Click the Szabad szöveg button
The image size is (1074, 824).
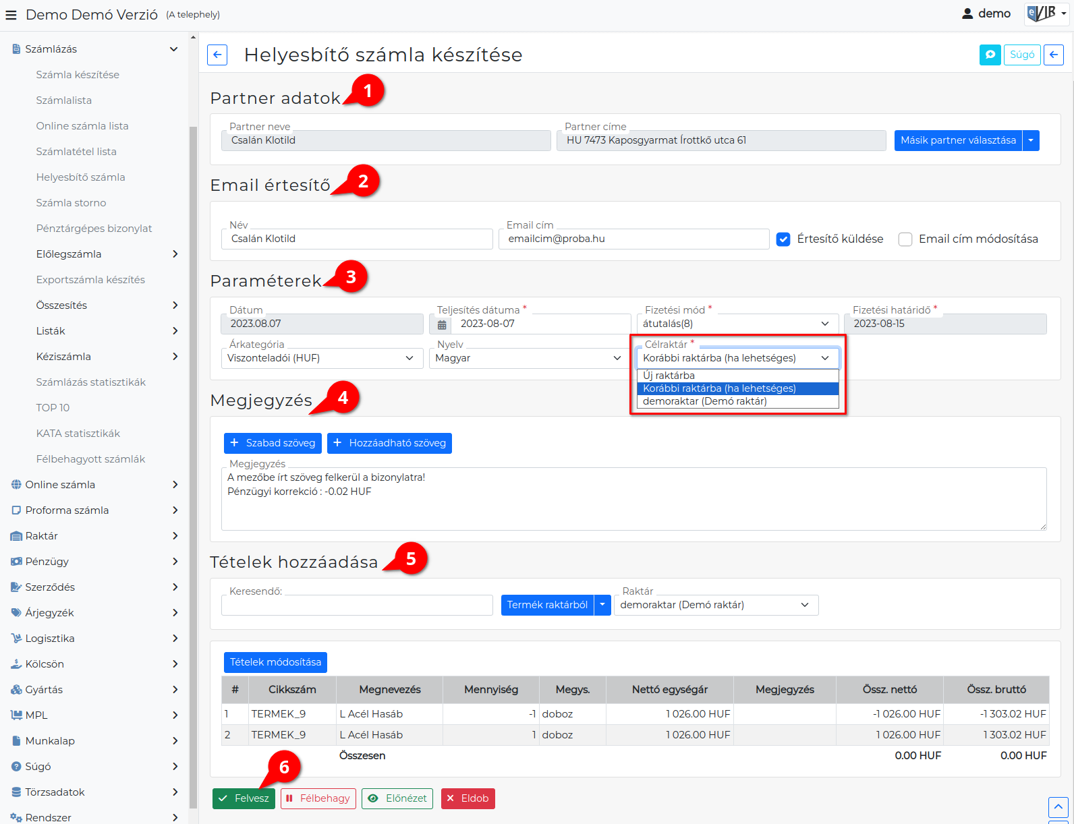(x=273, y=444)
